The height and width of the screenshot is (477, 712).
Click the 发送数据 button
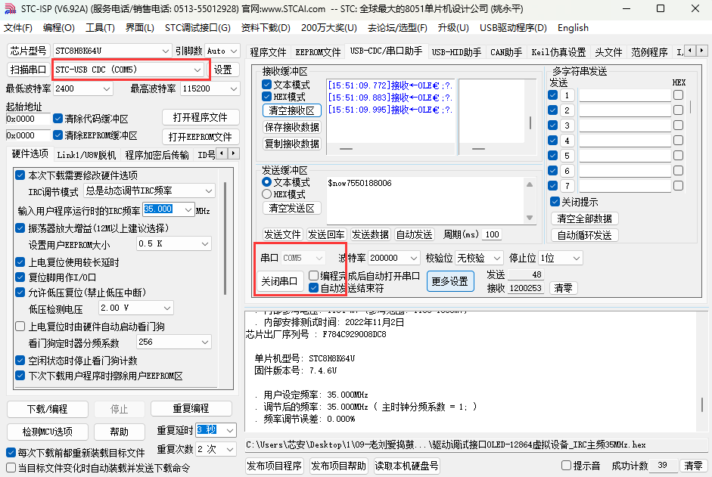(371, 234)
